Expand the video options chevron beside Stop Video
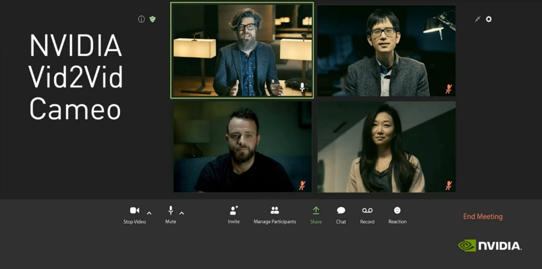The image size is (542, 269). pyautogui.click(x=149, y=213)
